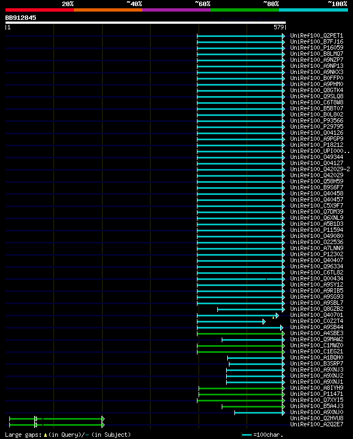Select the UniRef100_A9SB44 label
353x439 pixels.
317,327
